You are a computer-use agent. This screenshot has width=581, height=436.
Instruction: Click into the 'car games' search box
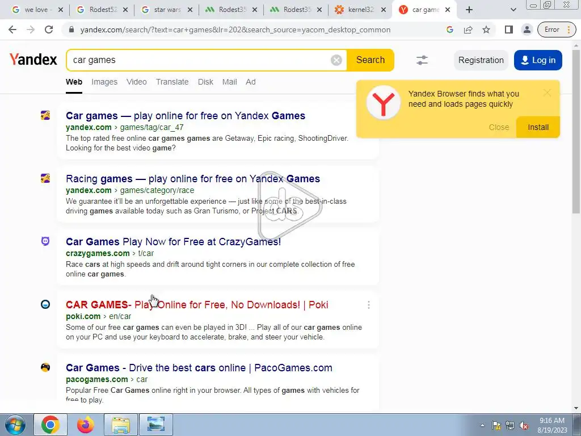[200, 60]
